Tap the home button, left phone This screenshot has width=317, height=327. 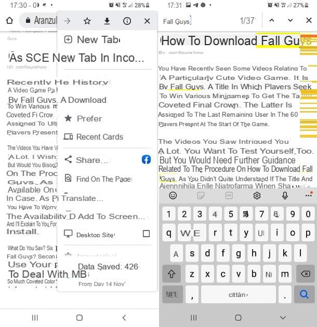[x=80, y=318]
